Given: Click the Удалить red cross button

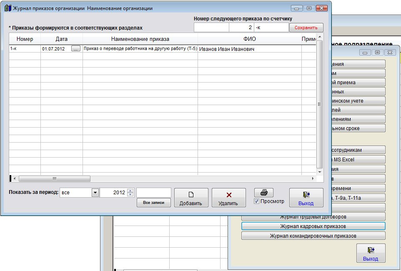Looking at the screenshot, I should pos(228,198).
